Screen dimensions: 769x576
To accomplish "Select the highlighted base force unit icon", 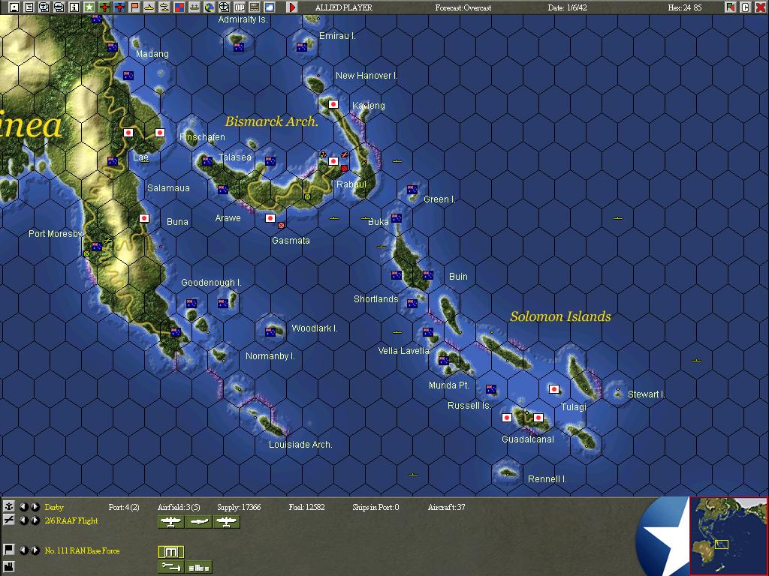I will tap(171, 552).
